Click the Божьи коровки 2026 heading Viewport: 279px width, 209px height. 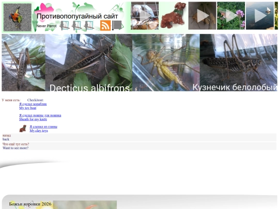[x=30, y=204]
